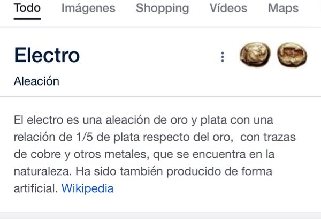Open the Vídeos results tab
This screenshot has height=219, width=321.
point(228,8)
